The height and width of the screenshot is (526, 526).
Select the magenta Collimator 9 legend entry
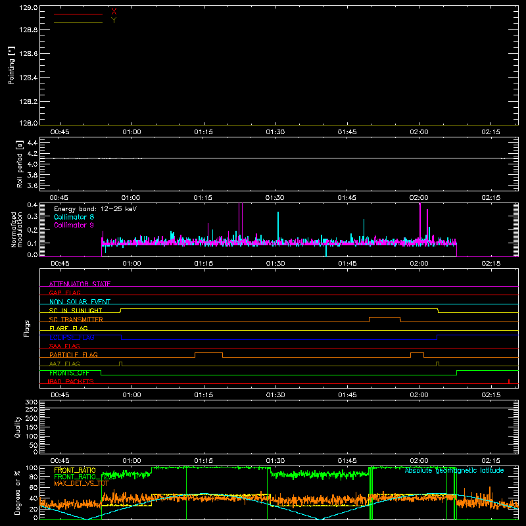(x=74, y=225)
